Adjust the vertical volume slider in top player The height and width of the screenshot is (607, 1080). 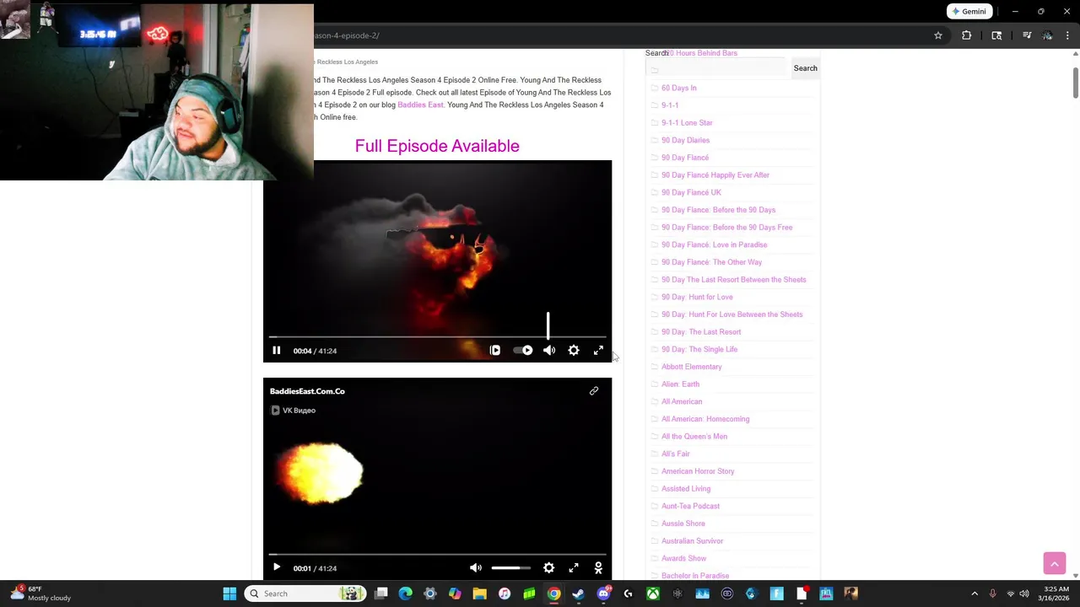coord(548,325)
